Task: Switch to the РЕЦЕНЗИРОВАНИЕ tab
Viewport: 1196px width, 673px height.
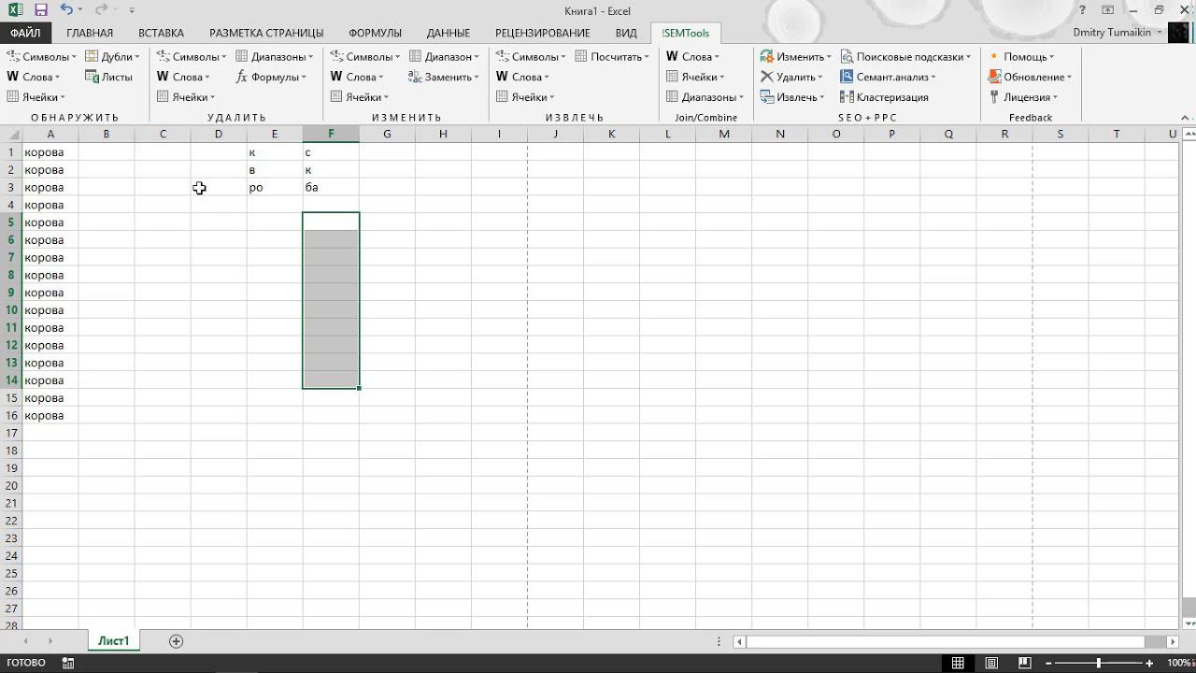Action: tap(543, 33)
